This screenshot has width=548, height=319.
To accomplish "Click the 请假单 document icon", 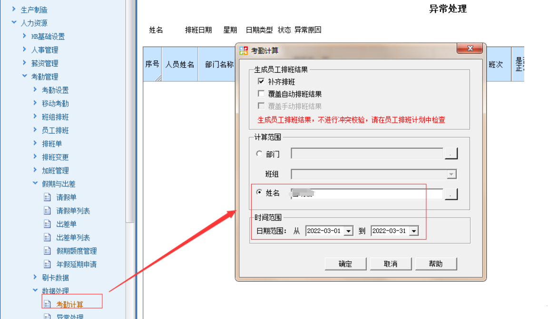I will point(47,197).
